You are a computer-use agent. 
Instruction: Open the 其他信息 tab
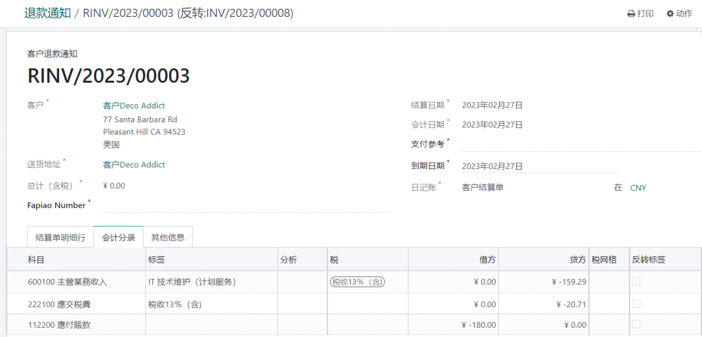click(168, 237)
